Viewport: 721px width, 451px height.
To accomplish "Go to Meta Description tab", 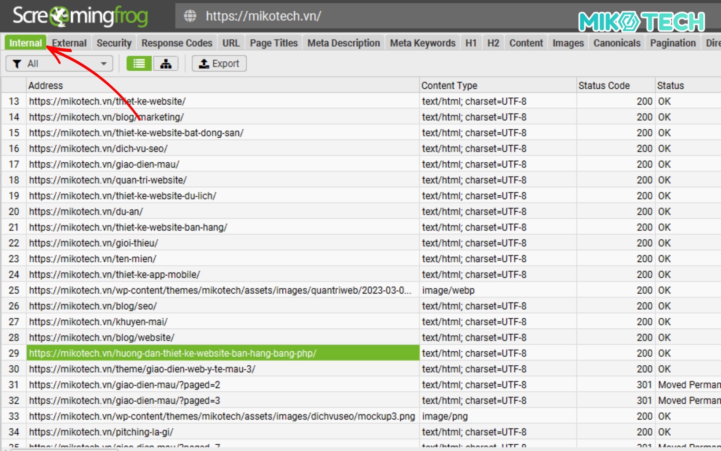I will tap(343, 43).
